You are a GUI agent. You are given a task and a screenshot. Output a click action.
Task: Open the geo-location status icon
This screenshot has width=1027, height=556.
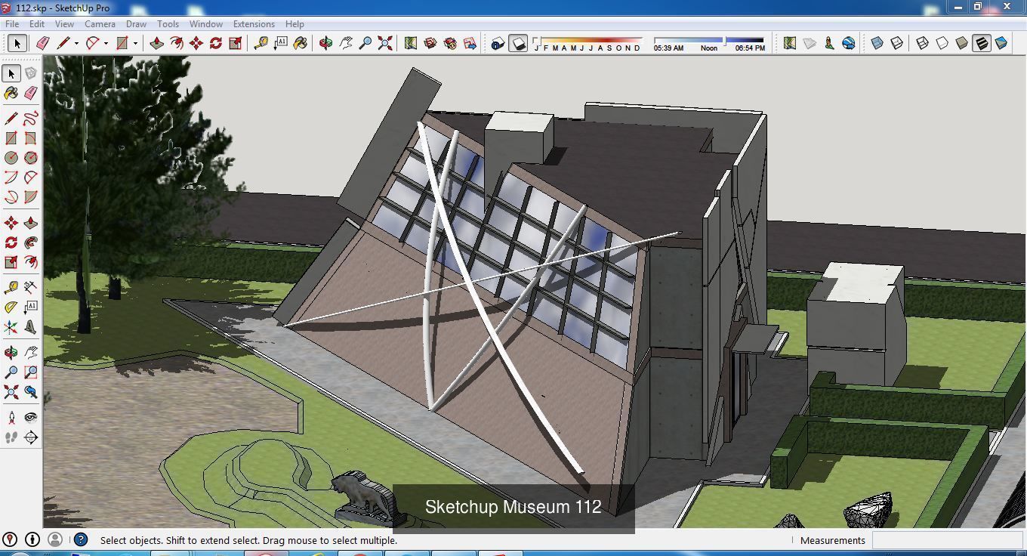coord(10,539)
